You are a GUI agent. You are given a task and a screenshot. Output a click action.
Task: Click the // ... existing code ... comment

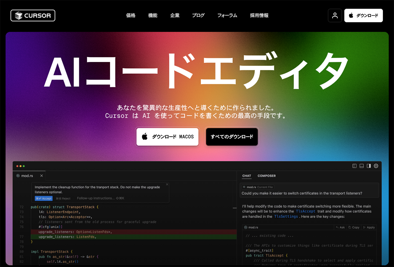(270, 235)
